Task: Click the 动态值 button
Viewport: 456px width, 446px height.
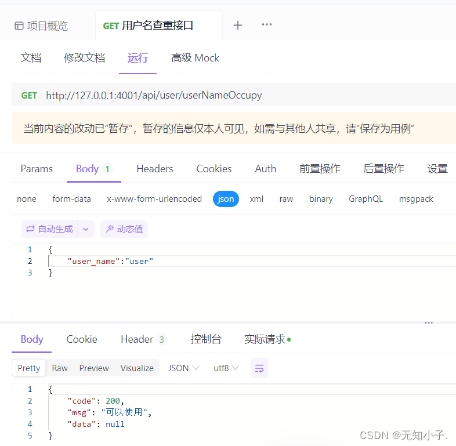Action: (x=124, y=229)
